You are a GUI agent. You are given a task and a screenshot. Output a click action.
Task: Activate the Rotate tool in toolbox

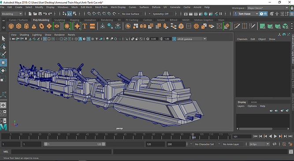coord(4,71)
